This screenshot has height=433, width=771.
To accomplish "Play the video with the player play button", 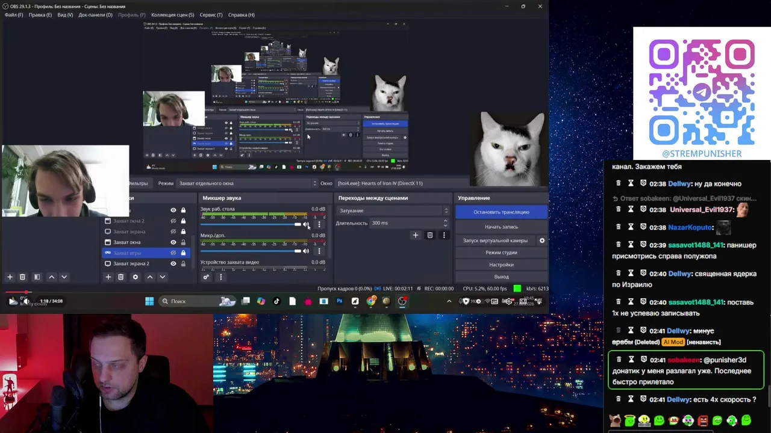I will (x=13, y=301).
